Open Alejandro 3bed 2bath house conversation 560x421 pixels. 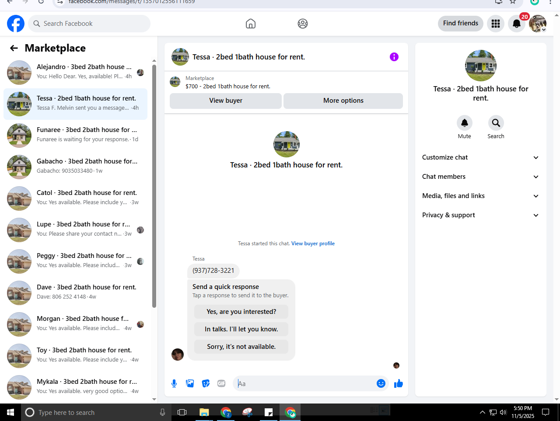[75, 73]
